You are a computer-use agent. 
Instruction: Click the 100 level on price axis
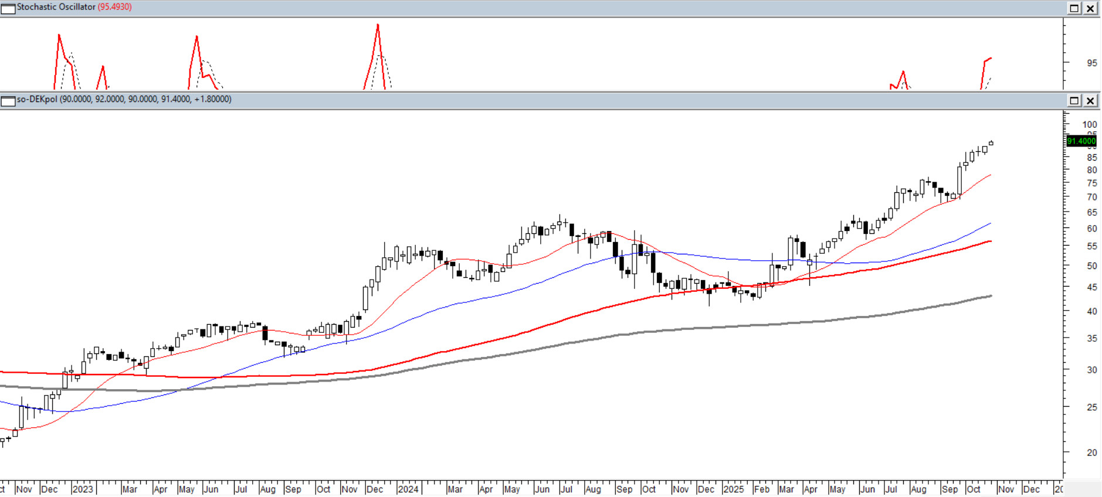(1089, 124)
